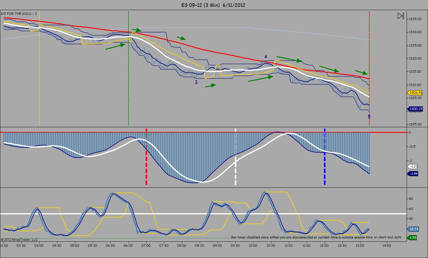Select the red dashed vertical line in price panel
The image size is (428, 258).
click(x=369, y=69)
